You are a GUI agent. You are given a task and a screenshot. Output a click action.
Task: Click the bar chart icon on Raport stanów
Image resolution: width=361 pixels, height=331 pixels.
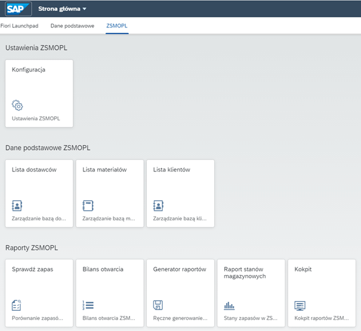[229, 306]
